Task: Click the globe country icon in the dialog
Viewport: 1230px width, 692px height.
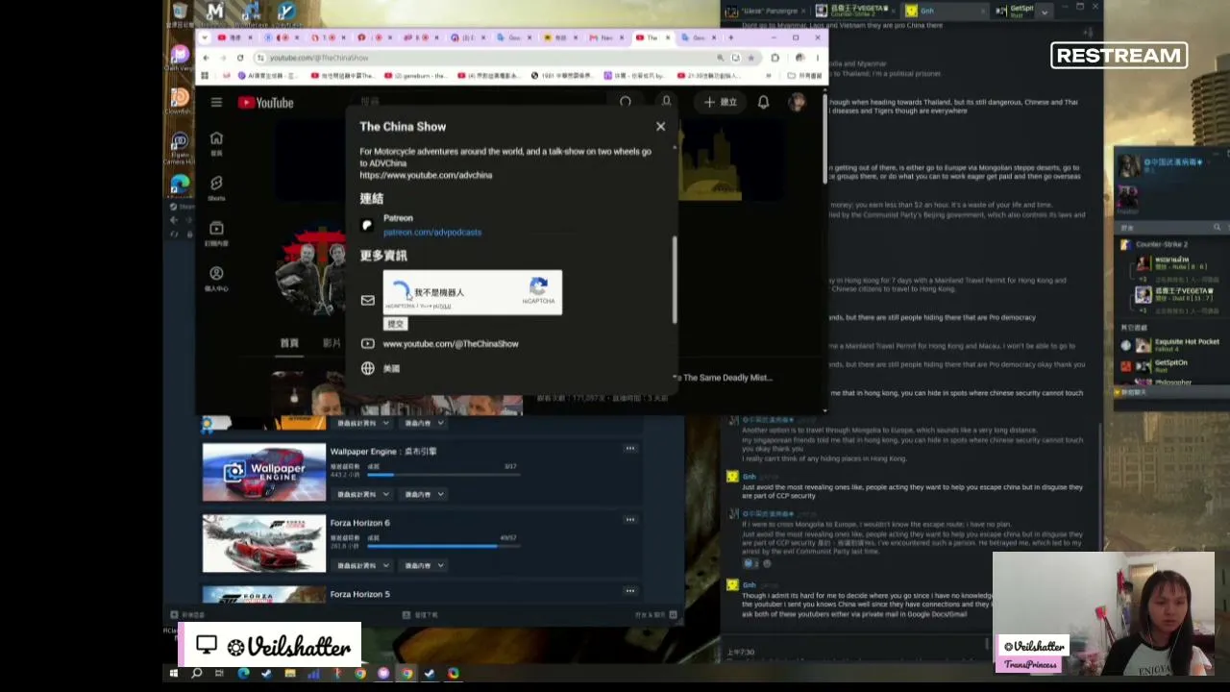Action: pos(367,368)
